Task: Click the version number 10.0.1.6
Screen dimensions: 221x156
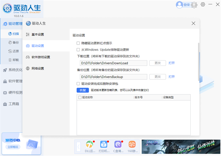Action: pyautogui.click(x=19, y=16)
